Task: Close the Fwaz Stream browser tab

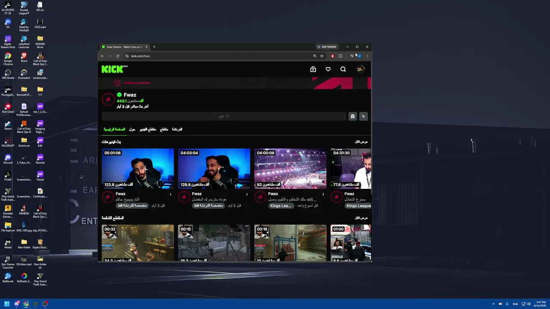Action: coord(147,47)
